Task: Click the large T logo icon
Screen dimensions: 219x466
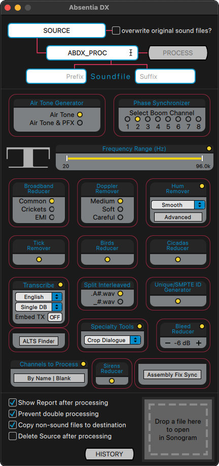Action: point(28,158)
